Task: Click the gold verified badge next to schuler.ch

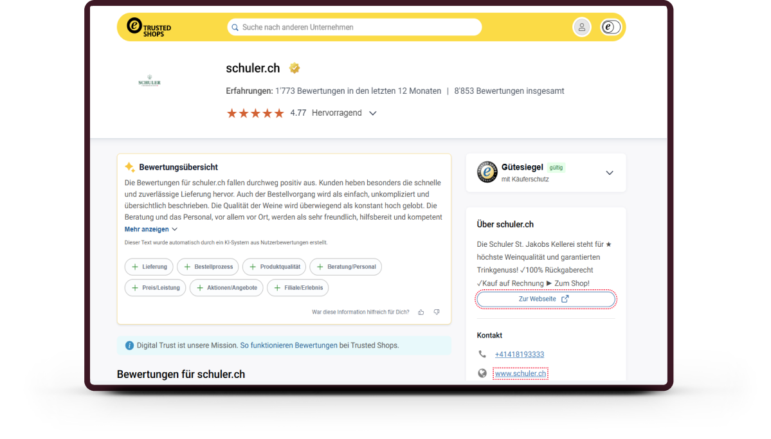Action: click(295, 68)
